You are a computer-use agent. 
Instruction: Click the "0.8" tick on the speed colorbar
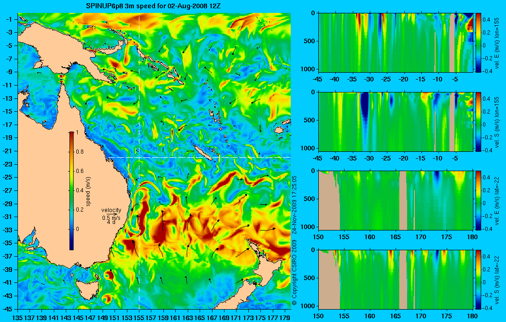click(x=80, y=152)
